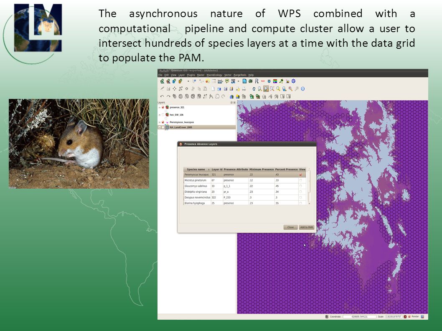Select the Glaucomys sabrinus species row
Image resolution: width=442 pixels, height=331 pixels.
point(245,186)
